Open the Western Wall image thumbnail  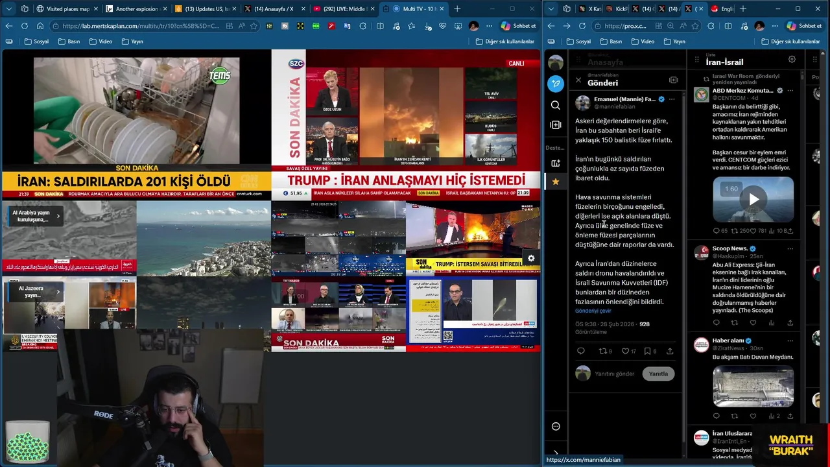point(753,386)
